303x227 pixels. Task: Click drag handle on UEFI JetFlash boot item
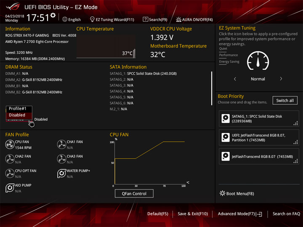pos(296,142)
